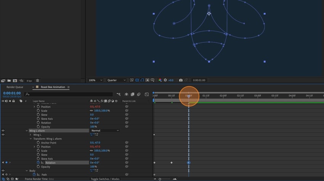Expand Position under Transform: Wing L xform
324x181 pixels.
[34, 147]
